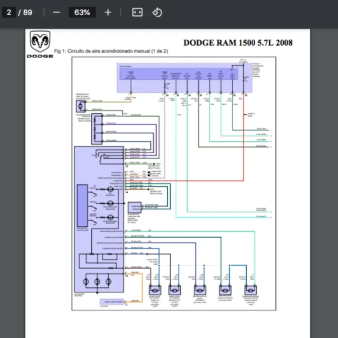Viewport: 338px width, 338px height.
Task: Click the Dodge ram head logo
Action: [x=40, y=43]
